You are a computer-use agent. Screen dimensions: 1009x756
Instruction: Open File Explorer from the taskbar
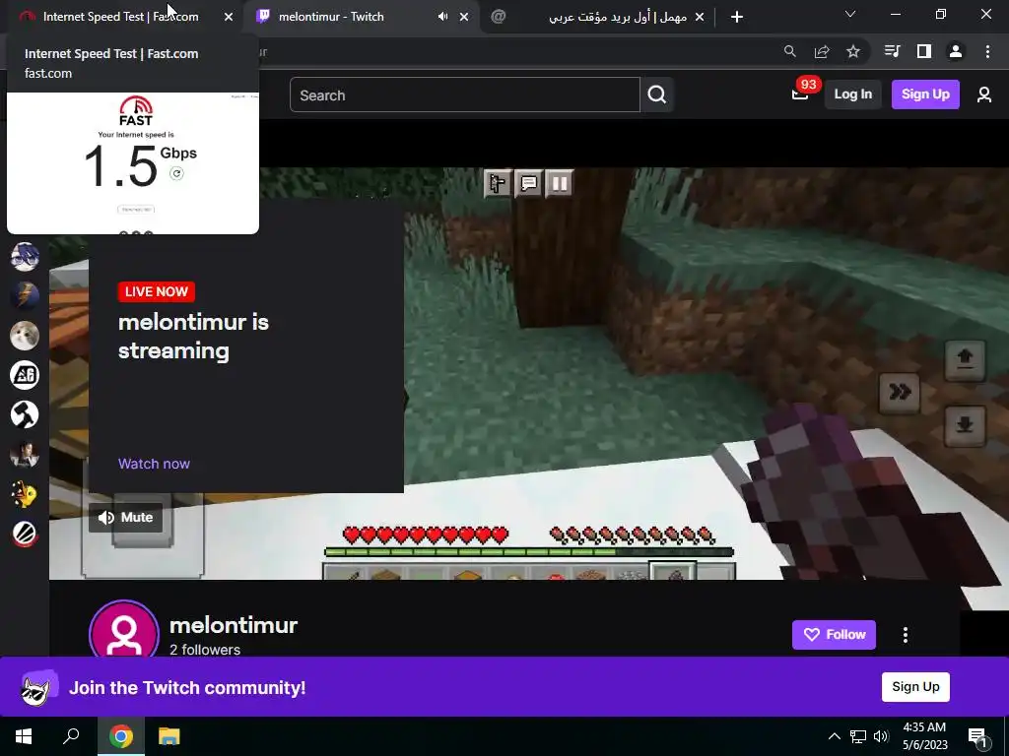[x=169, y=736]
